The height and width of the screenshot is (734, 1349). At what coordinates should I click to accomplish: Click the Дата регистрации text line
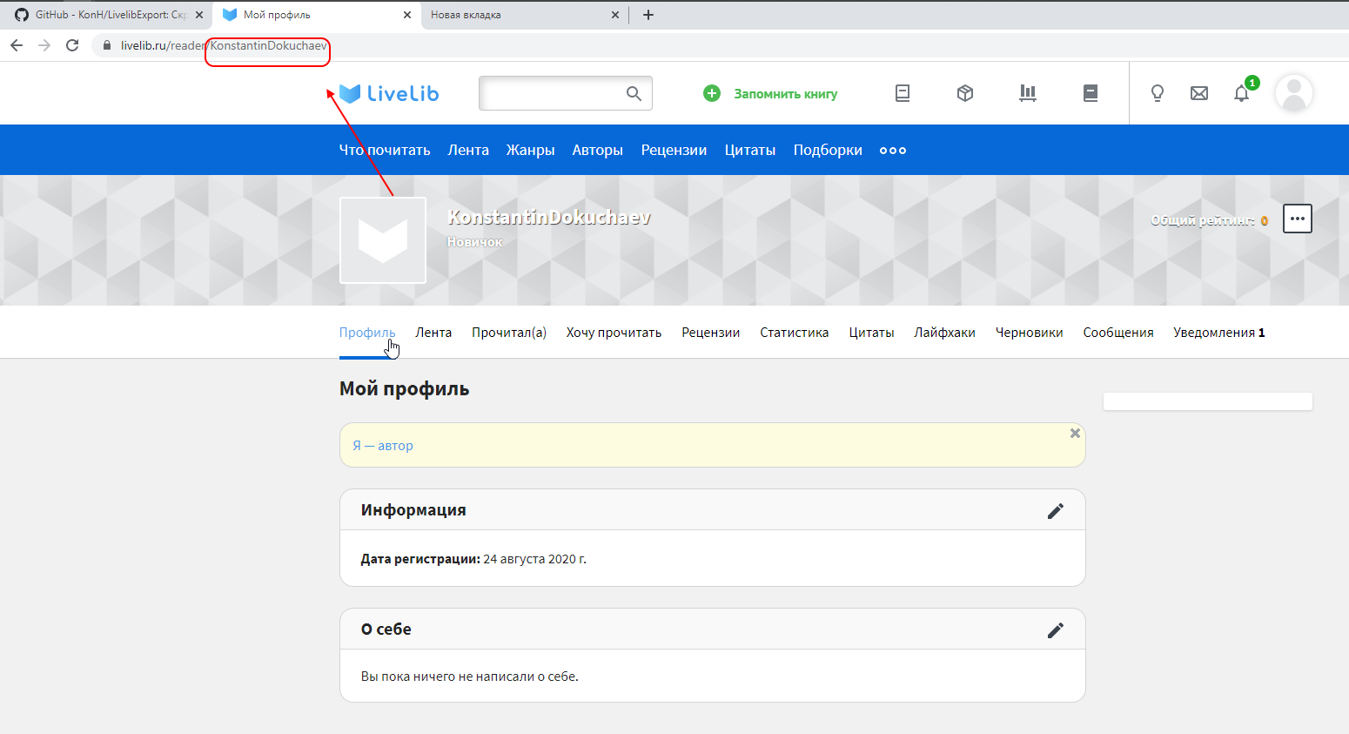[473, 559]
